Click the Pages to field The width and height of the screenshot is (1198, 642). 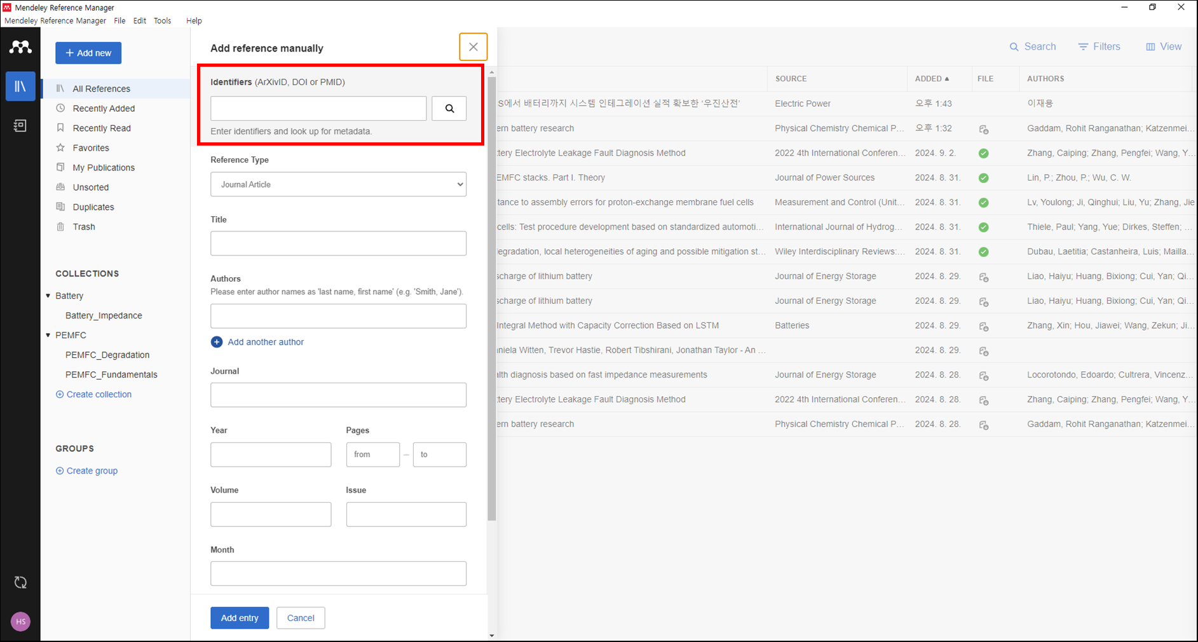[x=440, y=454]
